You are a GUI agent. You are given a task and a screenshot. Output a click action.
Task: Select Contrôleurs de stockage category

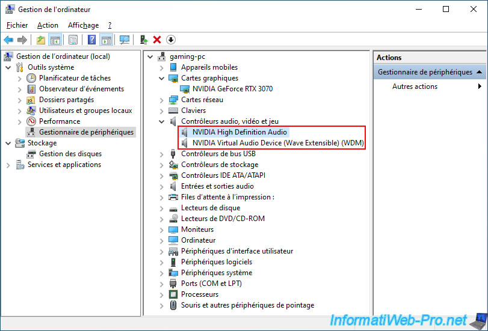[220, 165]
